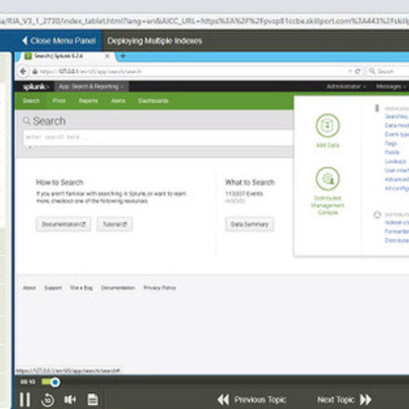Screen dimensions: 409x409
Task: Close the Splunk browser tab
Action: [x=107, y=56]
